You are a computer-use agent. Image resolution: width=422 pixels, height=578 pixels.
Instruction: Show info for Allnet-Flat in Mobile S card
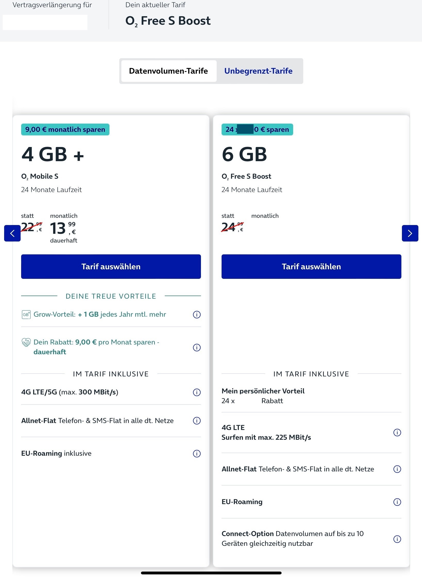point(197,420)
